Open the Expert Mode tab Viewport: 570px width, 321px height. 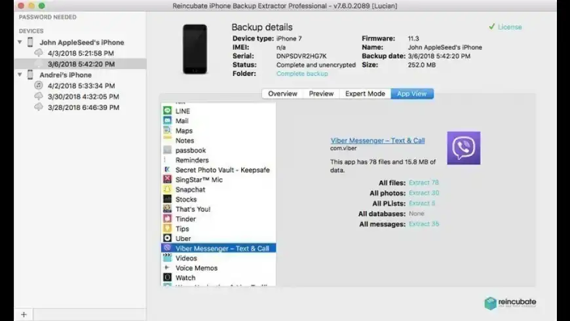[x=365, y=94]
